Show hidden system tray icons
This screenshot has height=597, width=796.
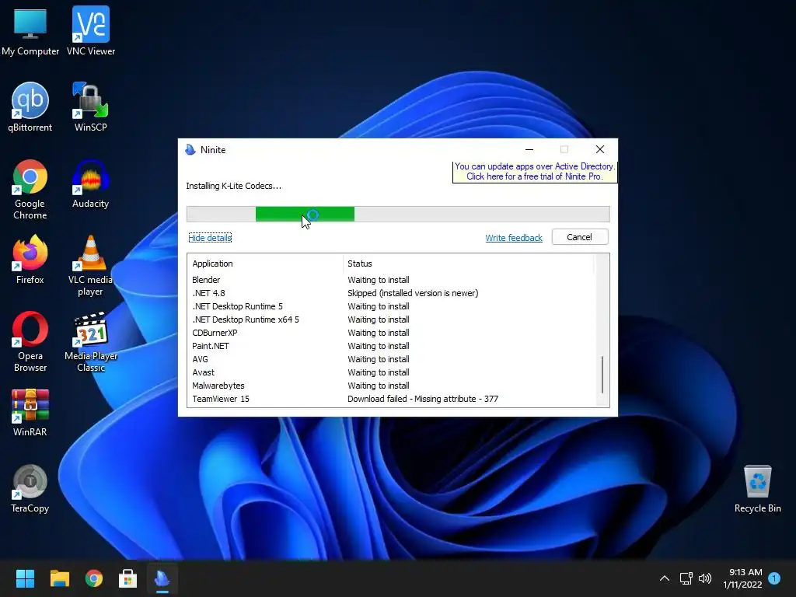[x=665, y=578]
